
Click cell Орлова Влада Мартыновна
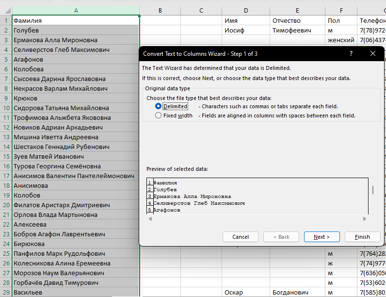pyautogui.click(x=76, y=215)
